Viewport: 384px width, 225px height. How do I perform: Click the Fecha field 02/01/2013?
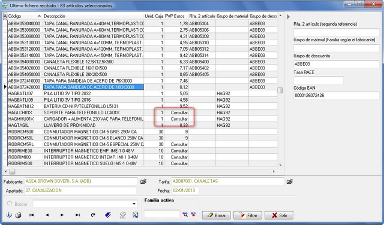pos(185,190)
